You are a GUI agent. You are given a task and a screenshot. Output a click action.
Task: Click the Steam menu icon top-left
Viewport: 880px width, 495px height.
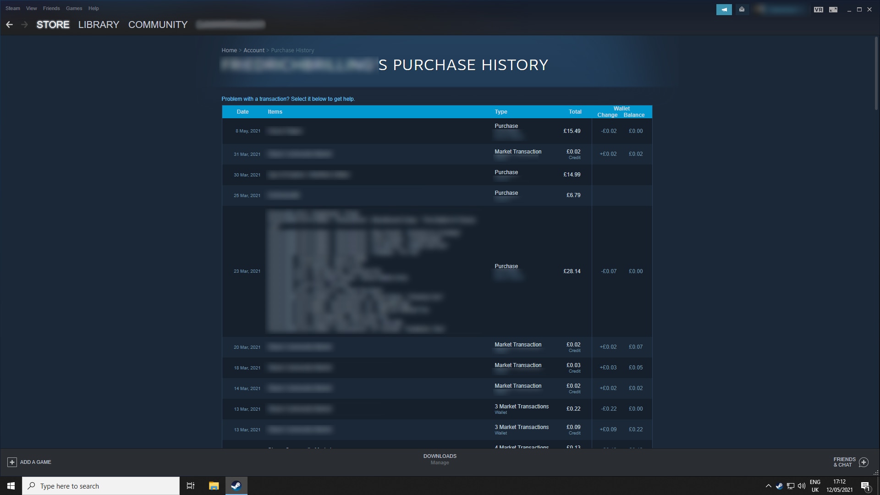13,8
